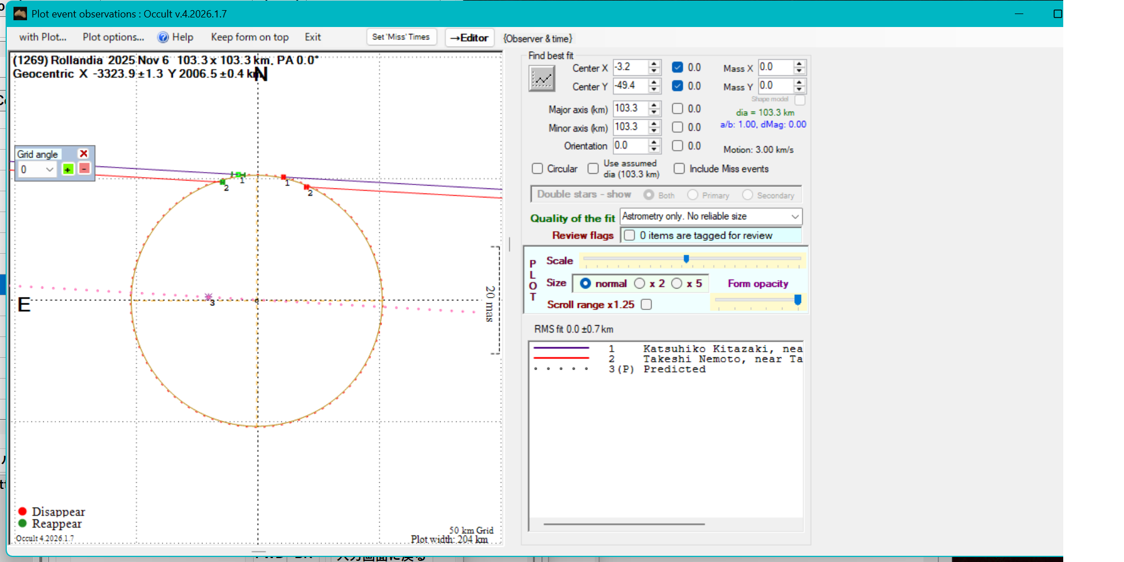Open the Grid angle value dropdown
Image resolution: width=1124 pixels, height=562 pixels.
pos(50,169)
